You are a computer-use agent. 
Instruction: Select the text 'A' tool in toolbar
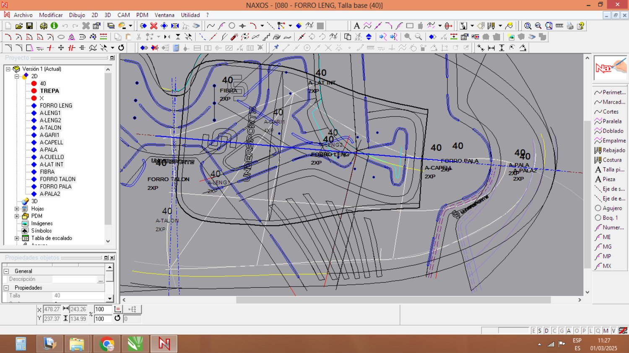(x=356, y=26)
